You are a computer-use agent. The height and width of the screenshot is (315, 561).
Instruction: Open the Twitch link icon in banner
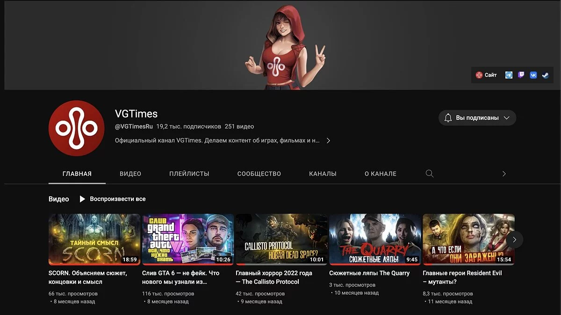pos(521,75)
